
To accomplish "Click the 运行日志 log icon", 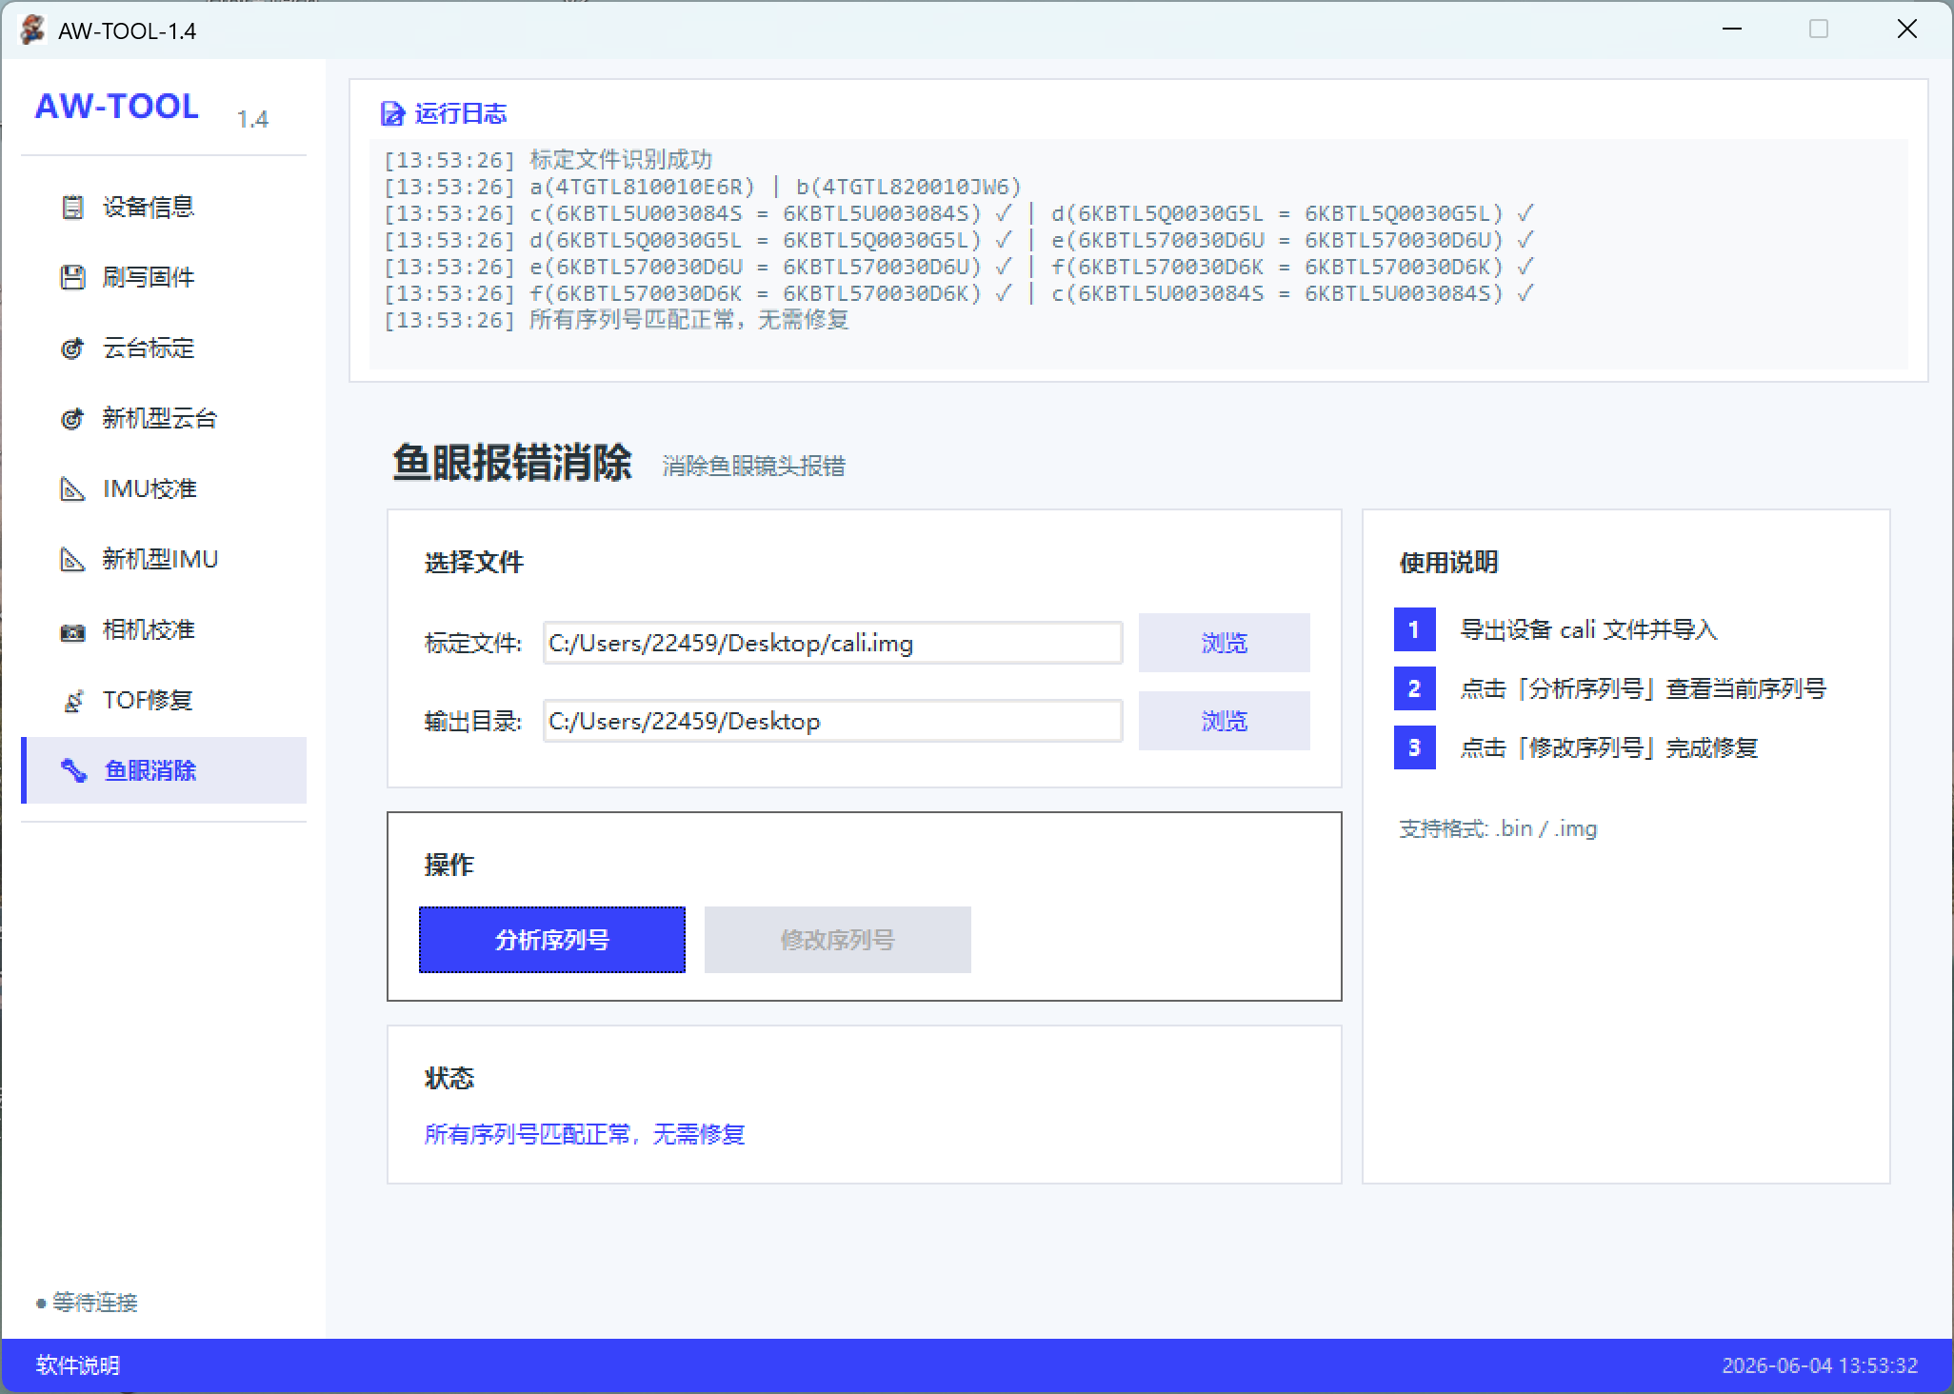I will 391,113.
